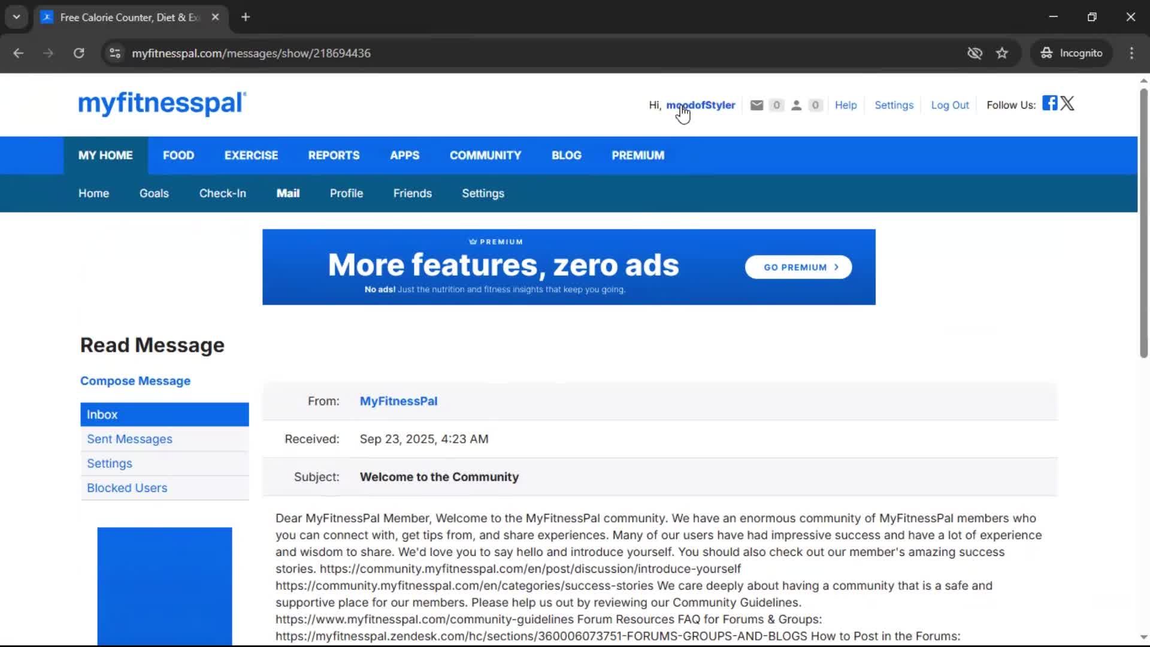
Task: Click the Welcome to the Community subject
Action: point(439,477)
